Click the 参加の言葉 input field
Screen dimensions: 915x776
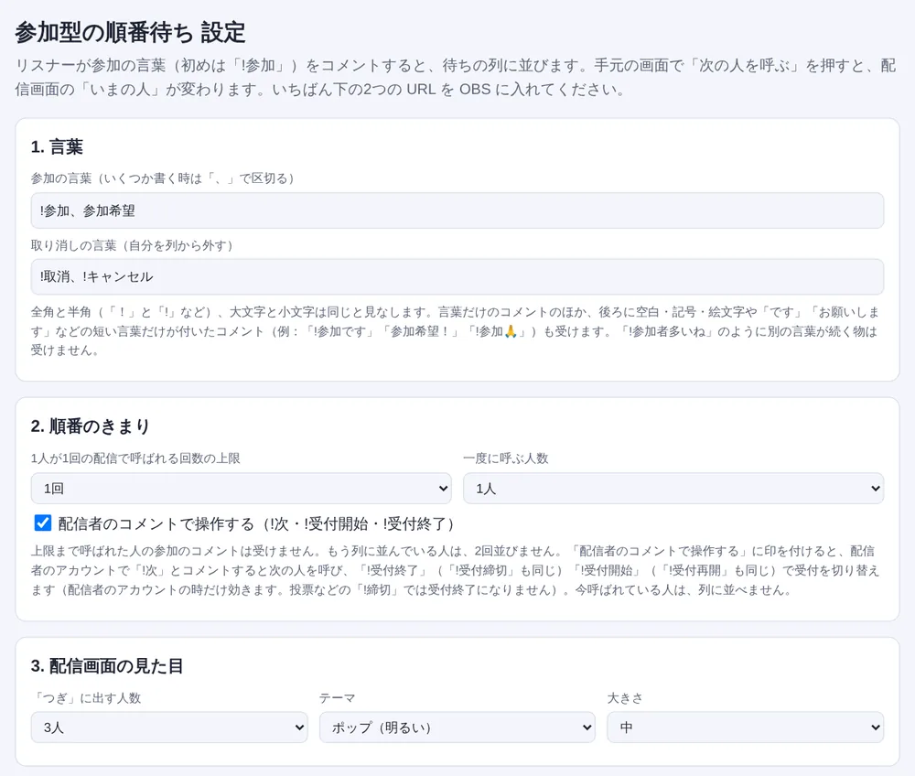pos(457,210)
